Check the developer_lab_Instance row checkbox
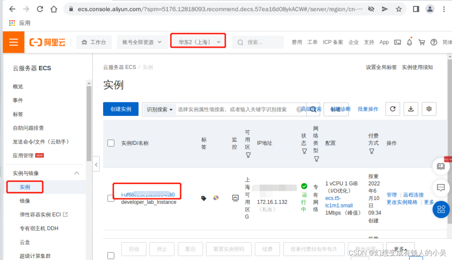Viewport: 452px width, 260px height. (x=111, y=198)
